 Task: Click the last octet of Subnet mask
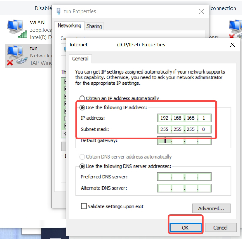click(204, 129)
